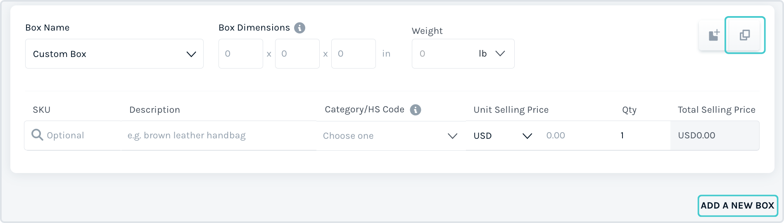The height and width of the screenshot is (223, 784).
Task: Open the Custom Box name dropdown
Action: (x=114, y=54)
